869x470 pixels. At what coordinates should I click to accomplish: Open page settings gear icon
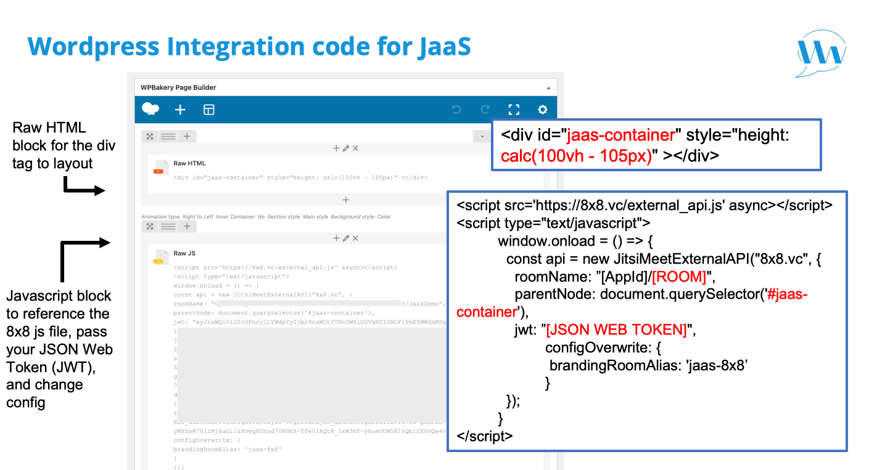pos(543,110)
